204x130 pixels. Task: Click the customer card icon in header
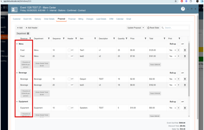point(14,9)
